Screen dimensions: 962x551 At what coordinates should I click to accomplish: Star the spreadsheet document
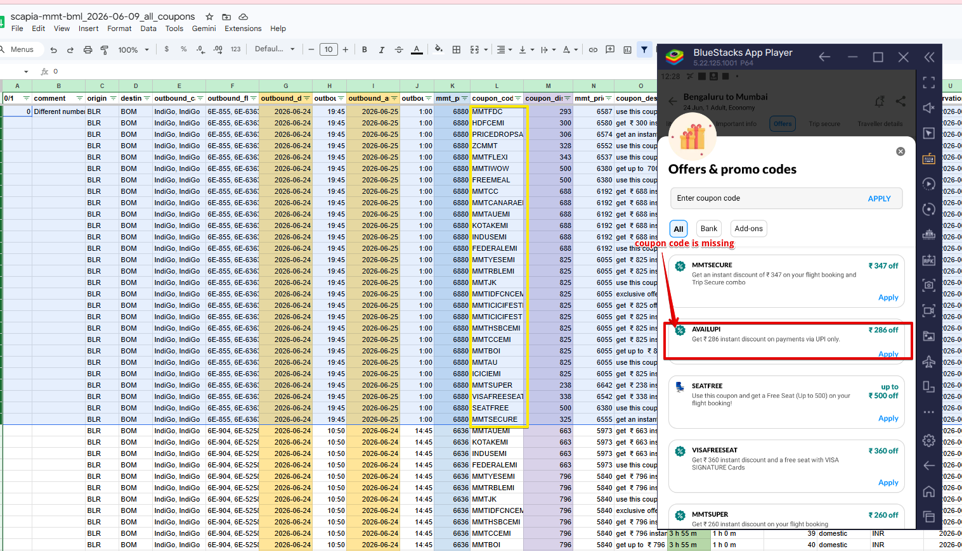(x=209, y=16)
